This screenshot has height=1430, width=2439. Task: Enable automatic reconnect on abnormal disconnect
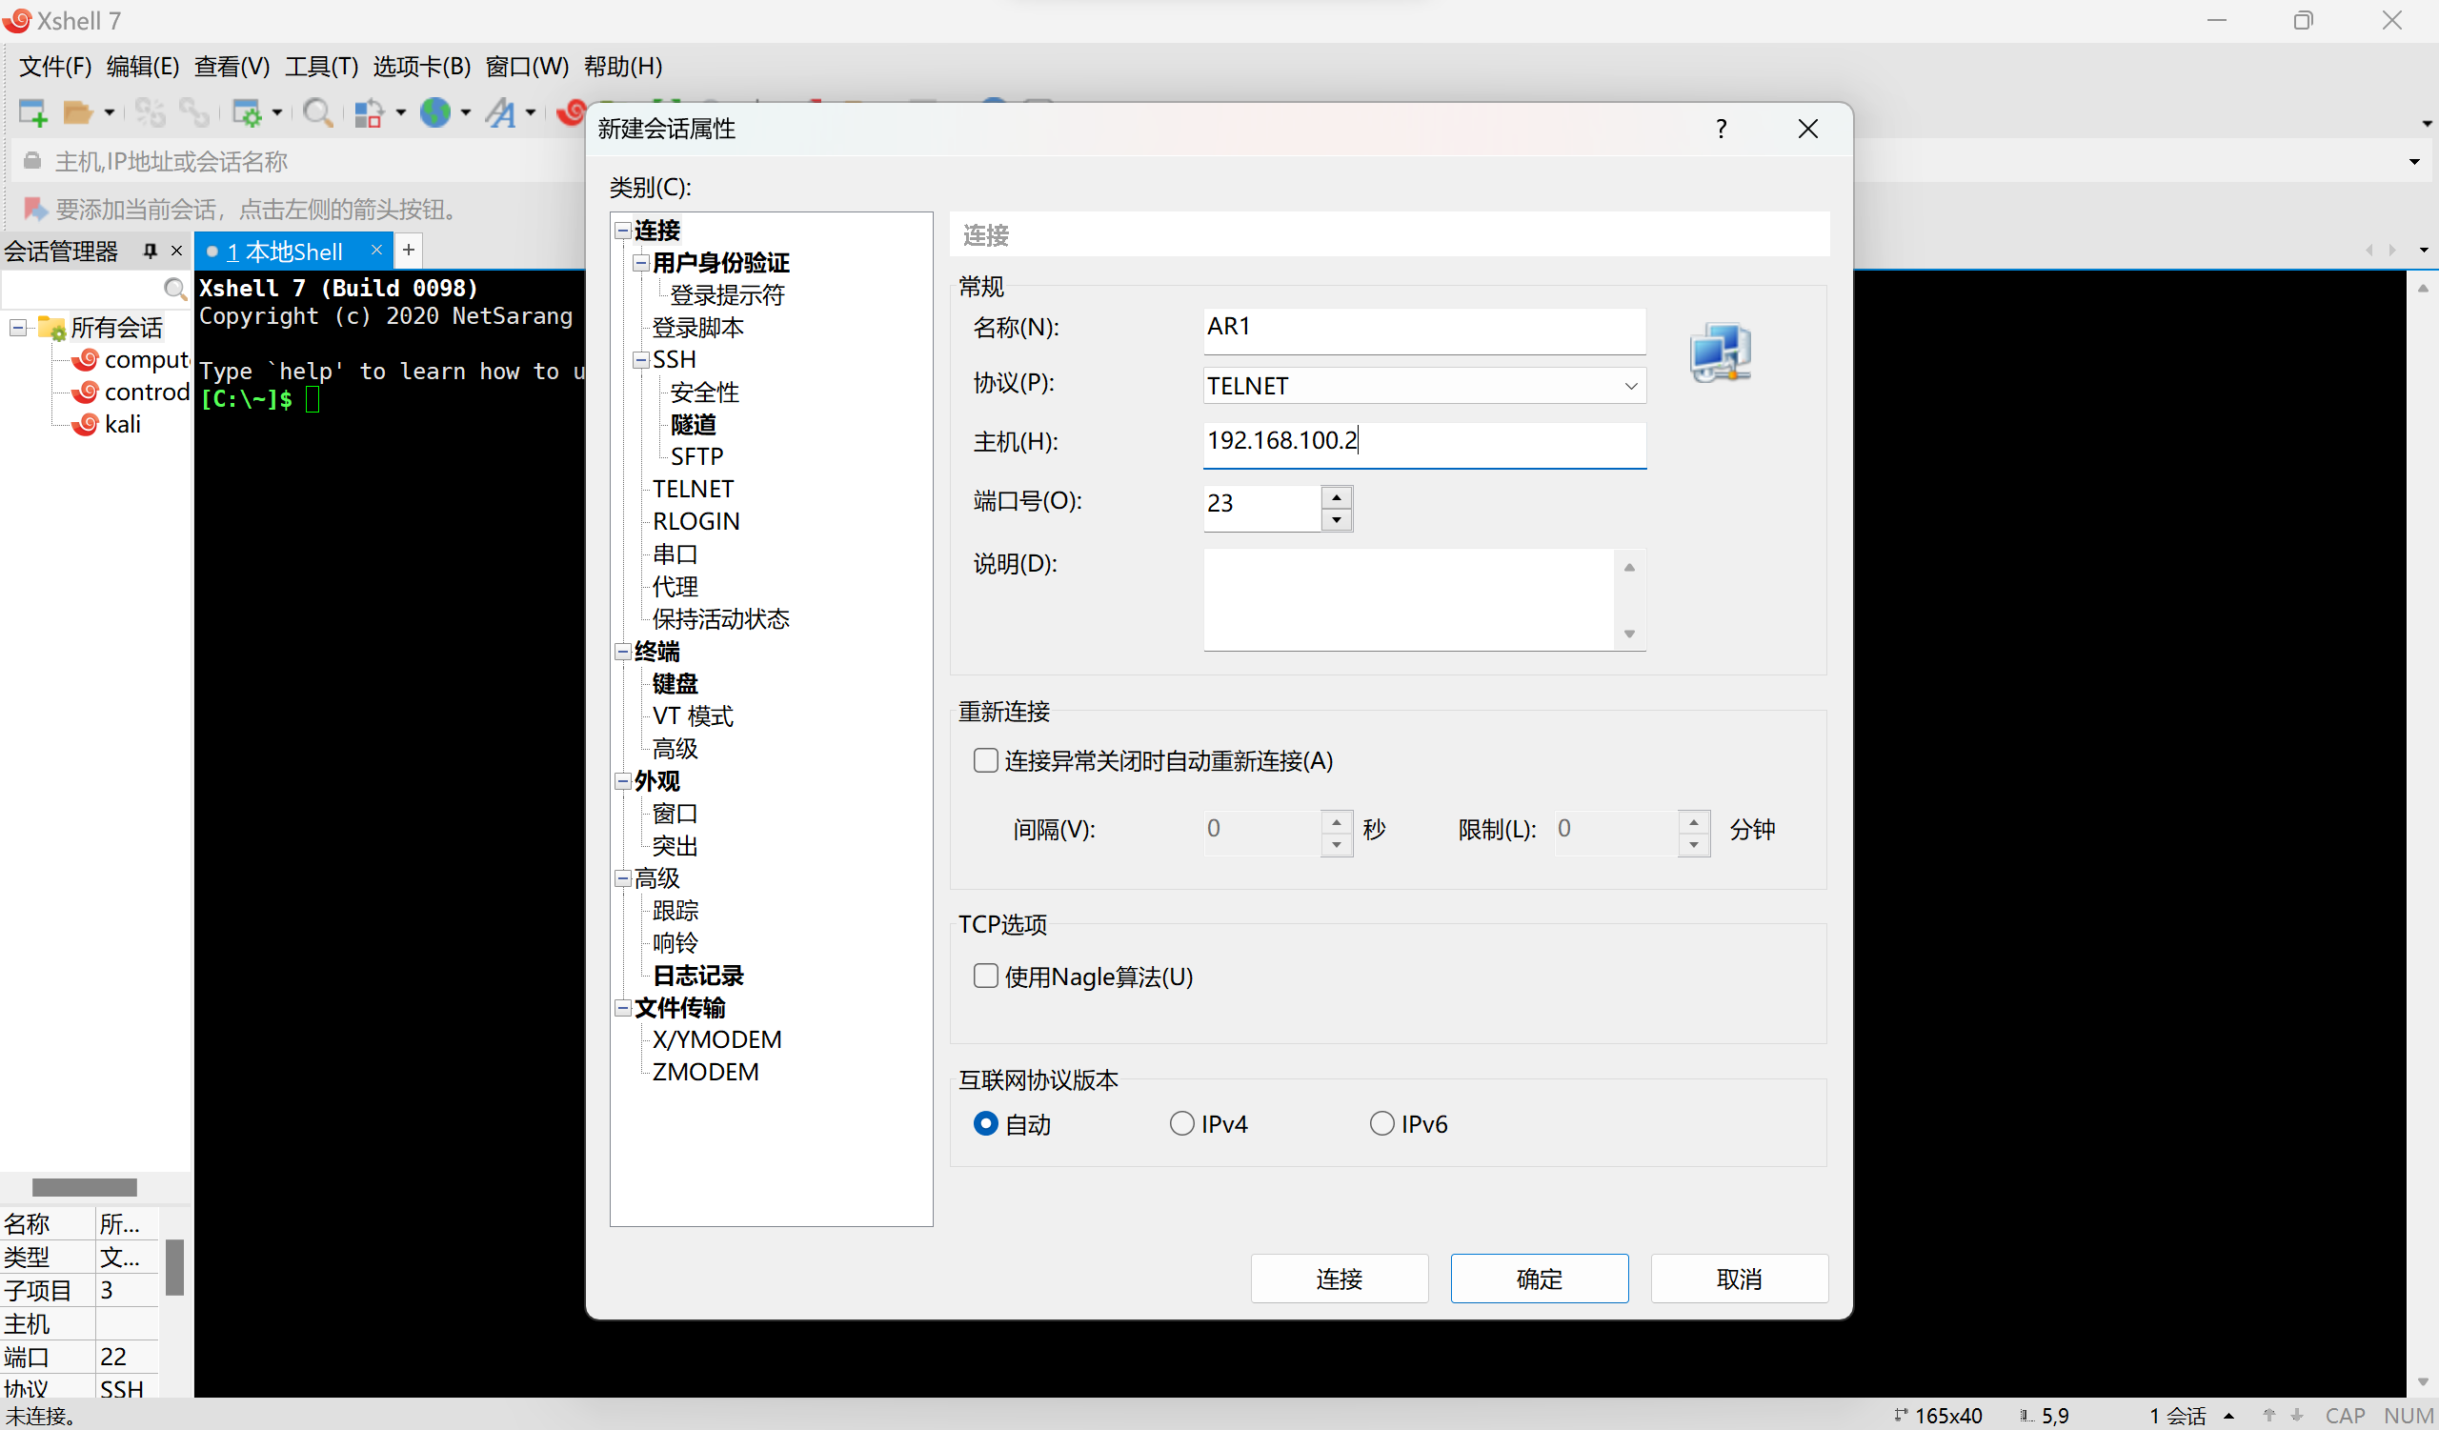984,760
